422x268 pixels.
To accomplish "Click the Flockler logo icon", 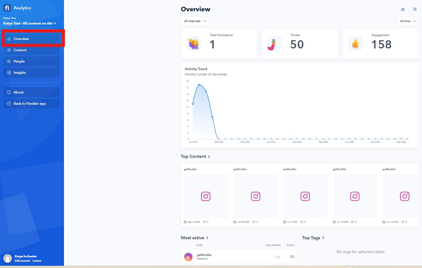I will point(7,8).
